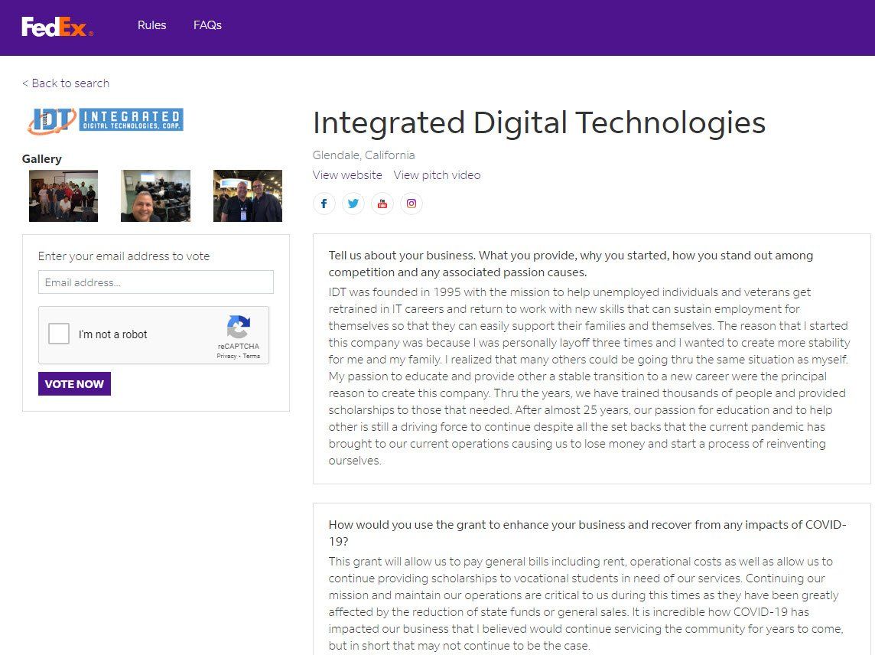
Task: Click the paragraph starting This grant will allow us
Action: 586,604
